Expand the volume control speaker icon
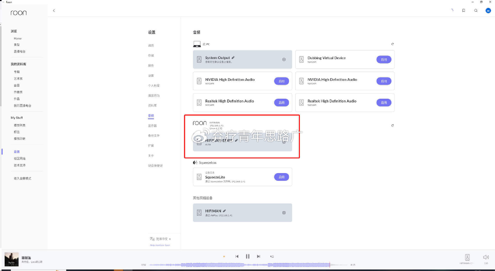The image size is (495, 271). [486, 257]
